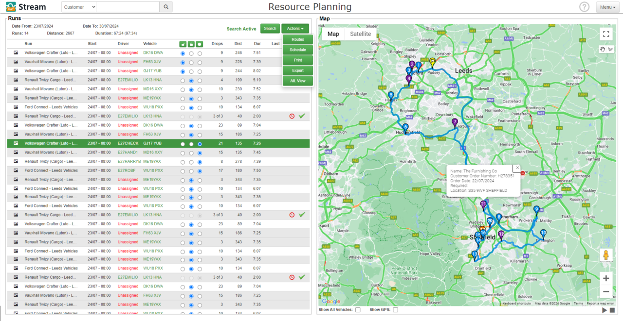Switch map to Satellite view
Viewport: 623px width, 321px height.
coord(360,34)
